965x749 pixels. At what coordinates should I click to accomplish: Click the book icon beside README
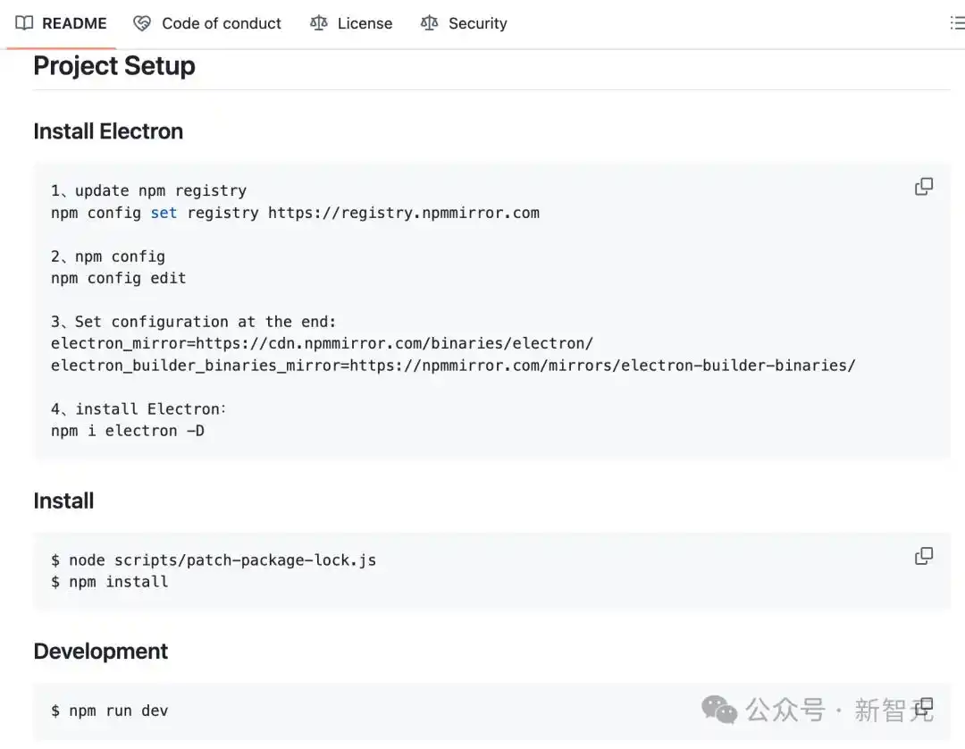click(24, 23)
